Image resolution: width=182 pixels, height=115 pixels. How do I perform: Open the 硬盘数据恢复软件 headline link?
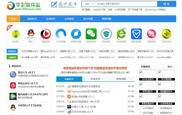95,68
